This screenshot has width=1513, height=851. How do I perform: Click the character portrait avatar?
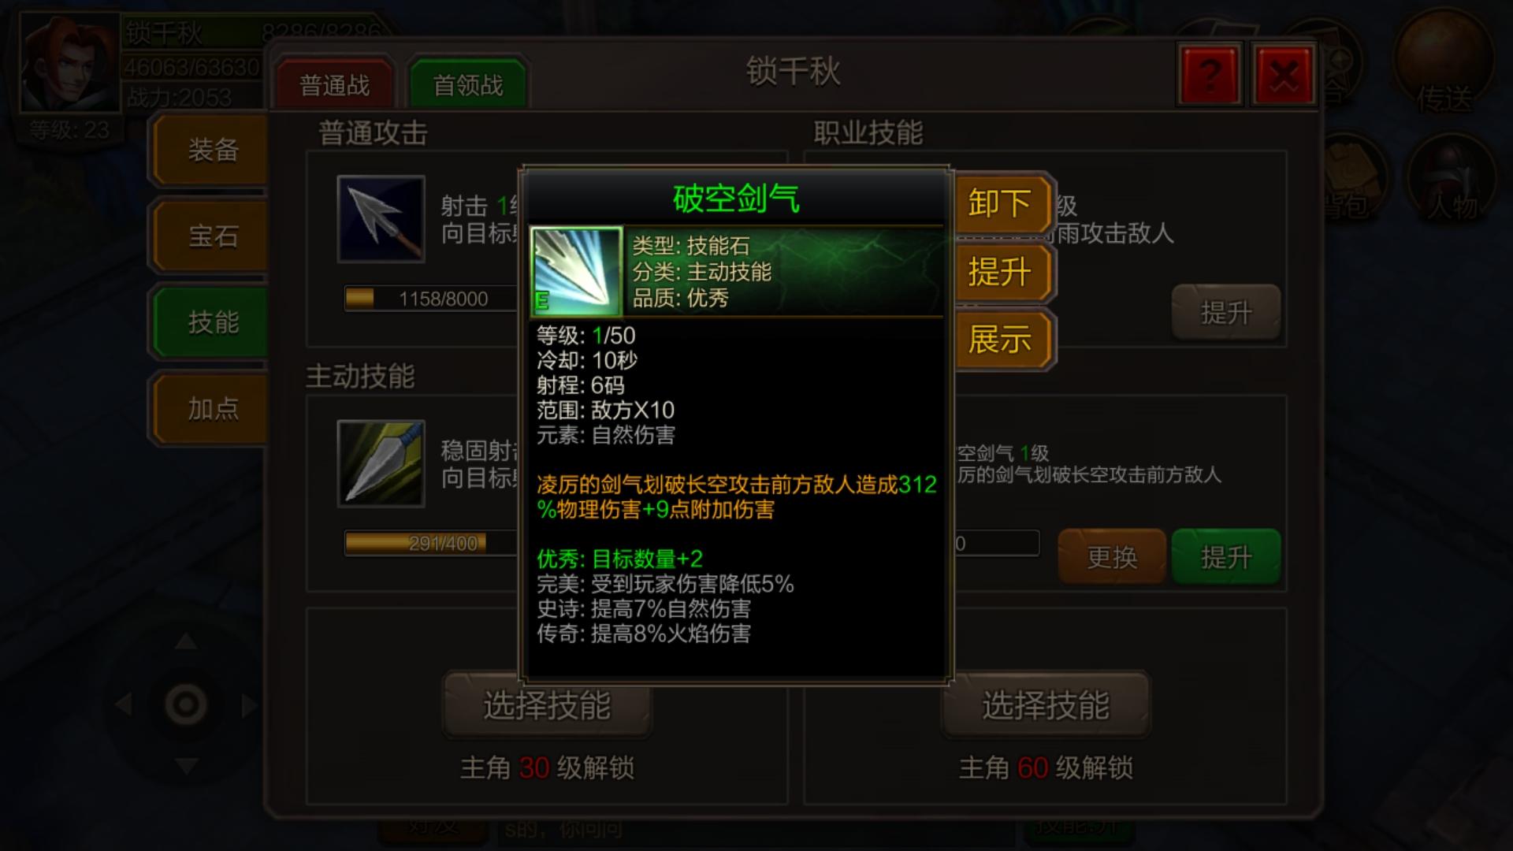click(69, 65)
